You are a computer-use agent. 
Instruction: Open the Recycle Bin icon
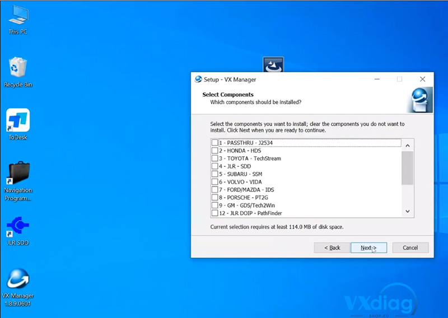pyautogui.click(x=18, y=72)
